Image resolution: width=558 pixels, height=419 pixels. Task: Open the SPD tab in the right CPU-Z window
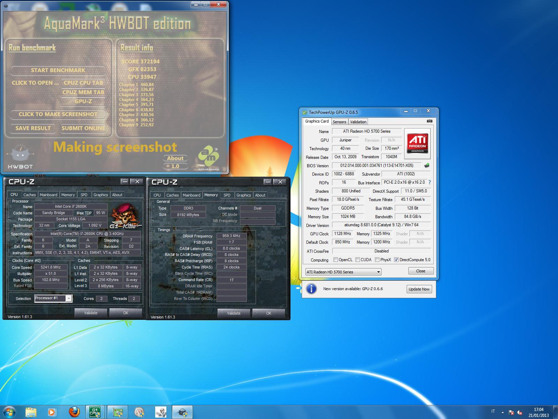(227, 195)
